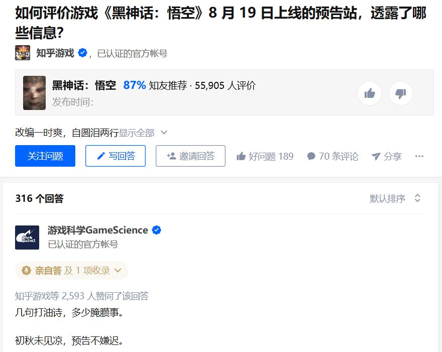442x352 pixels.
Task: Click the 316 个回答 heading
Action: (x=40, y=198)
